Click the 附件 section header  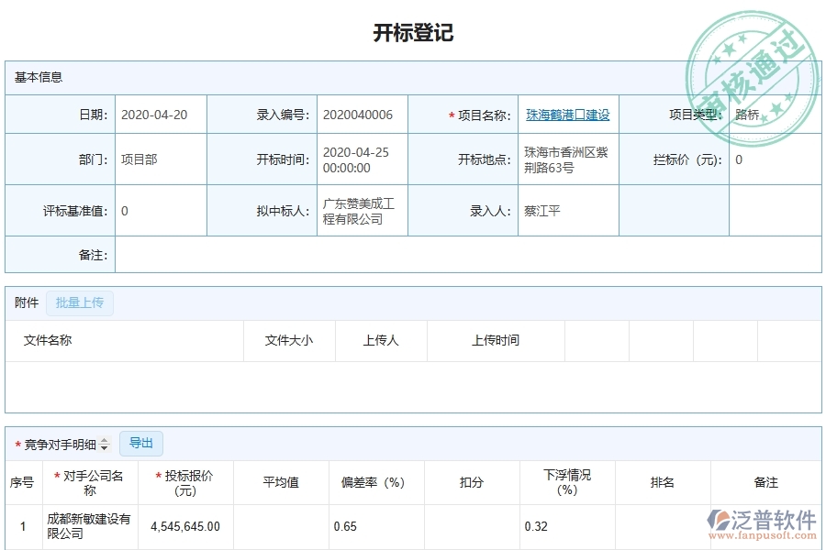22,302
